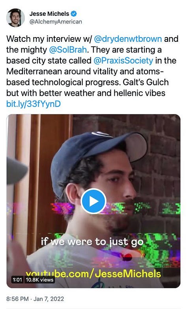Click the 1:01 video duration badge
The width and height of the screenshot is (187, 309).
pos(17,279)
